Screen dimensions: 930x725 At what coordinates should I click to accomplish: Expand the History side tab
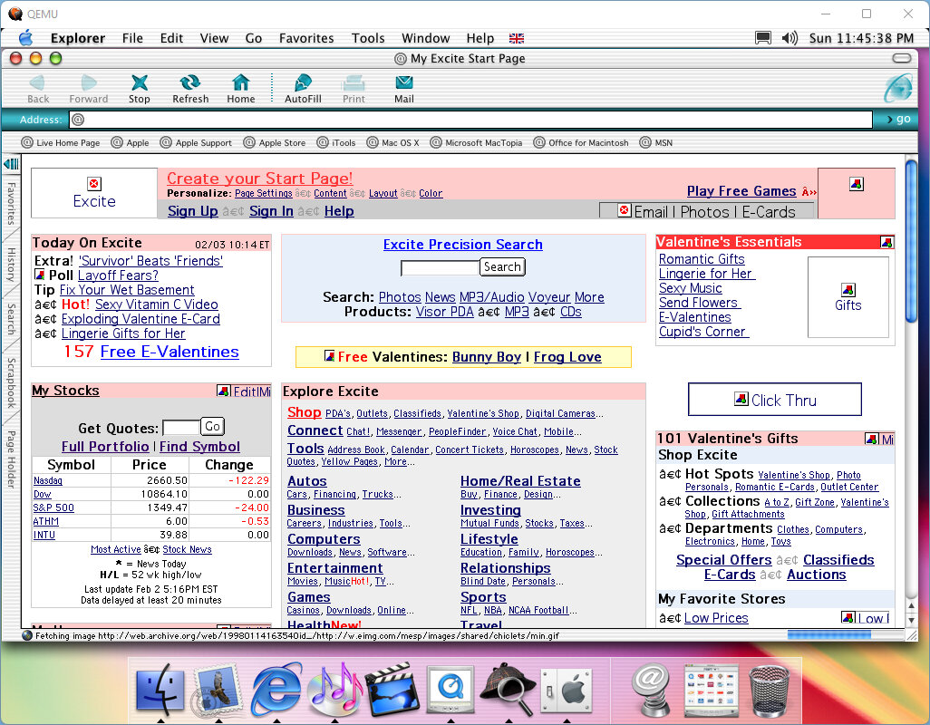point(11,266)
